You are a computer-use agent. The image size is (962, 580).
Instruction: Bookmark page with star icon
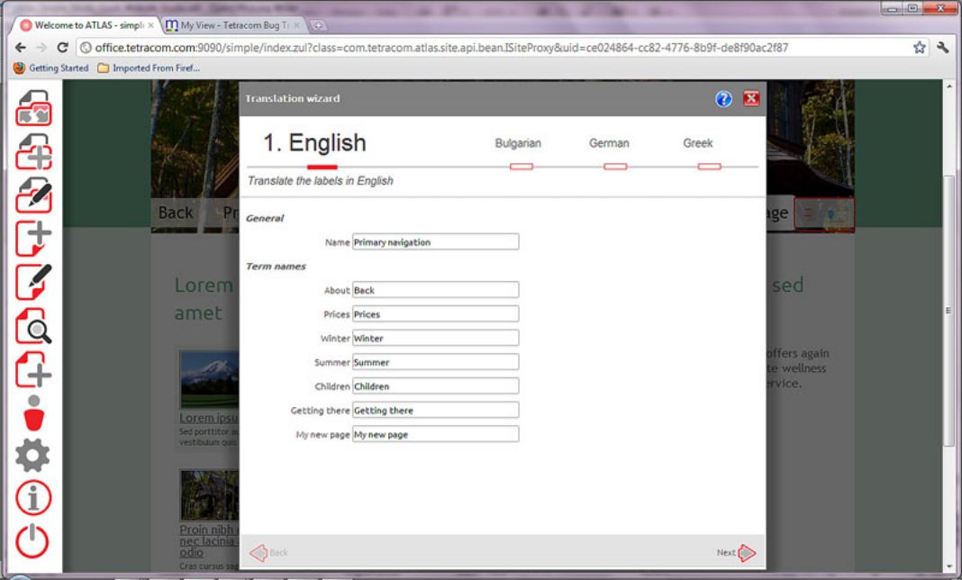pyautogui.click(x=920, y=48)
